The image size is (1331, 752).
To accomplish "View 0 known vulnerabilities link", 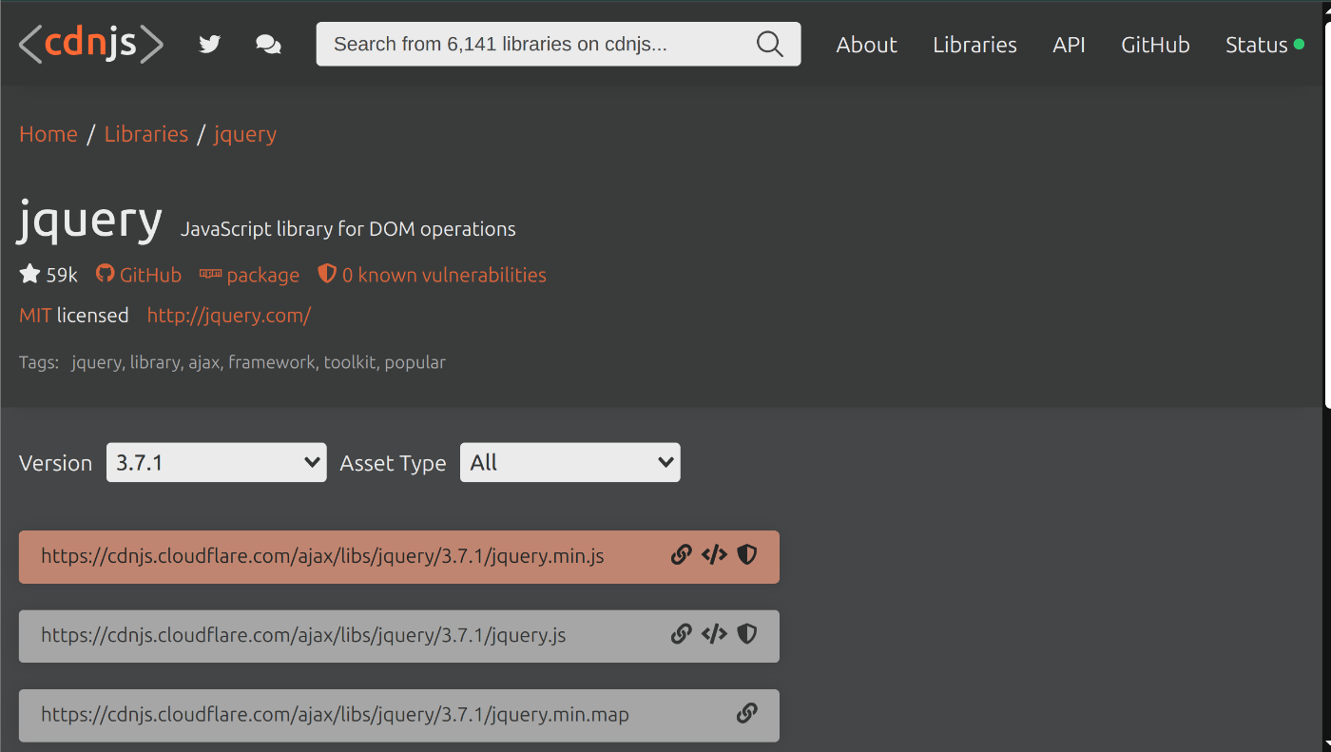I will [432, 275].
